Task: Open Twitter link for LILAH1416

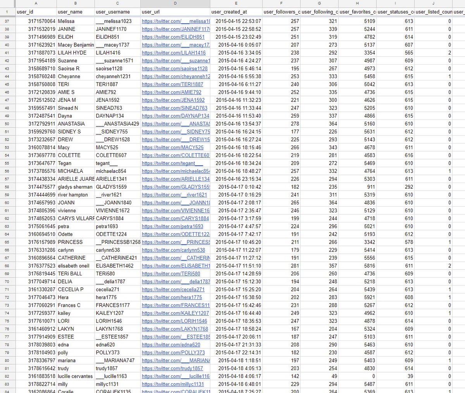Action: [174, 53]
